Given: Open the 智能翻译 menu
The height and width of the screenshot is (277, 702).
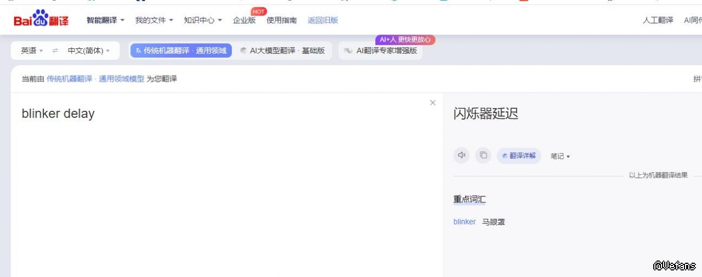Looking at the screenshot, I should coord(106,20).
